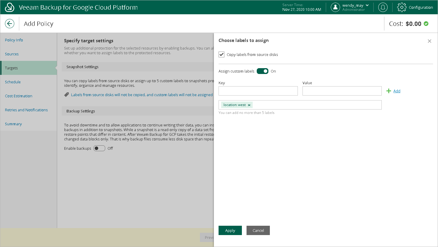Viewport: 438px width, 247px height.
Task: Click the green plus icon beside Add
Action: pyautogui.click(x=389, y=91)
